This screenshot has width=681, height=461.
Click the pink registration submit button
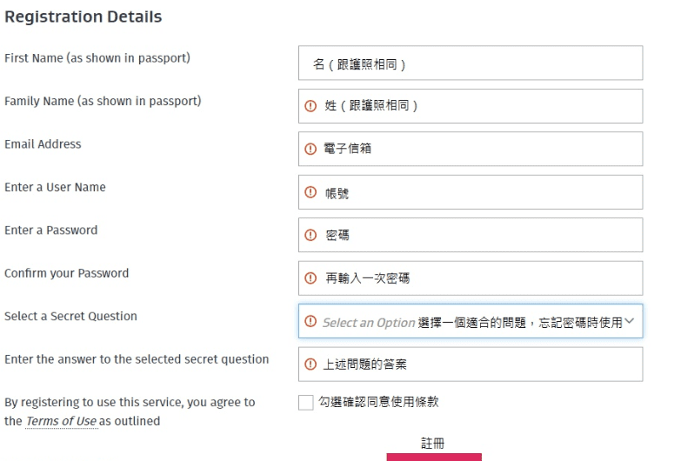pos(434,457)
